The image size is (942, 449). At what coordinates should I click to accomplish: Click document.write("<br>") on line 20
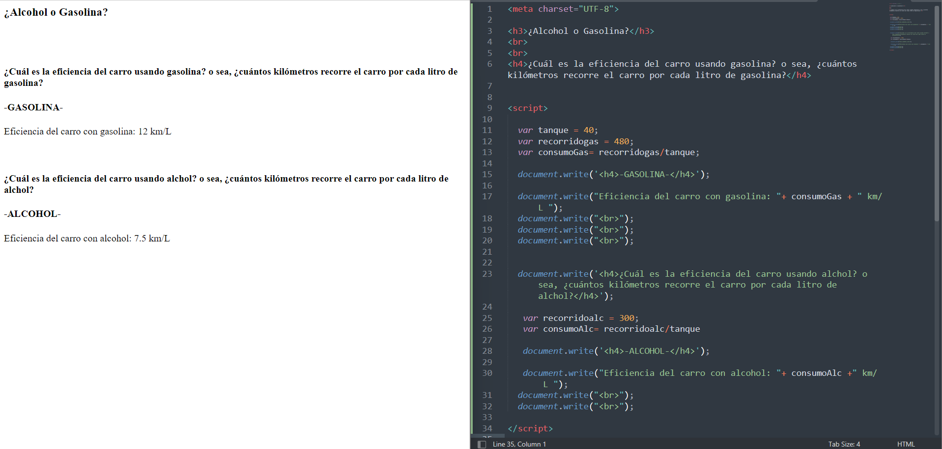pyautogui.click(x=575, y=240)
